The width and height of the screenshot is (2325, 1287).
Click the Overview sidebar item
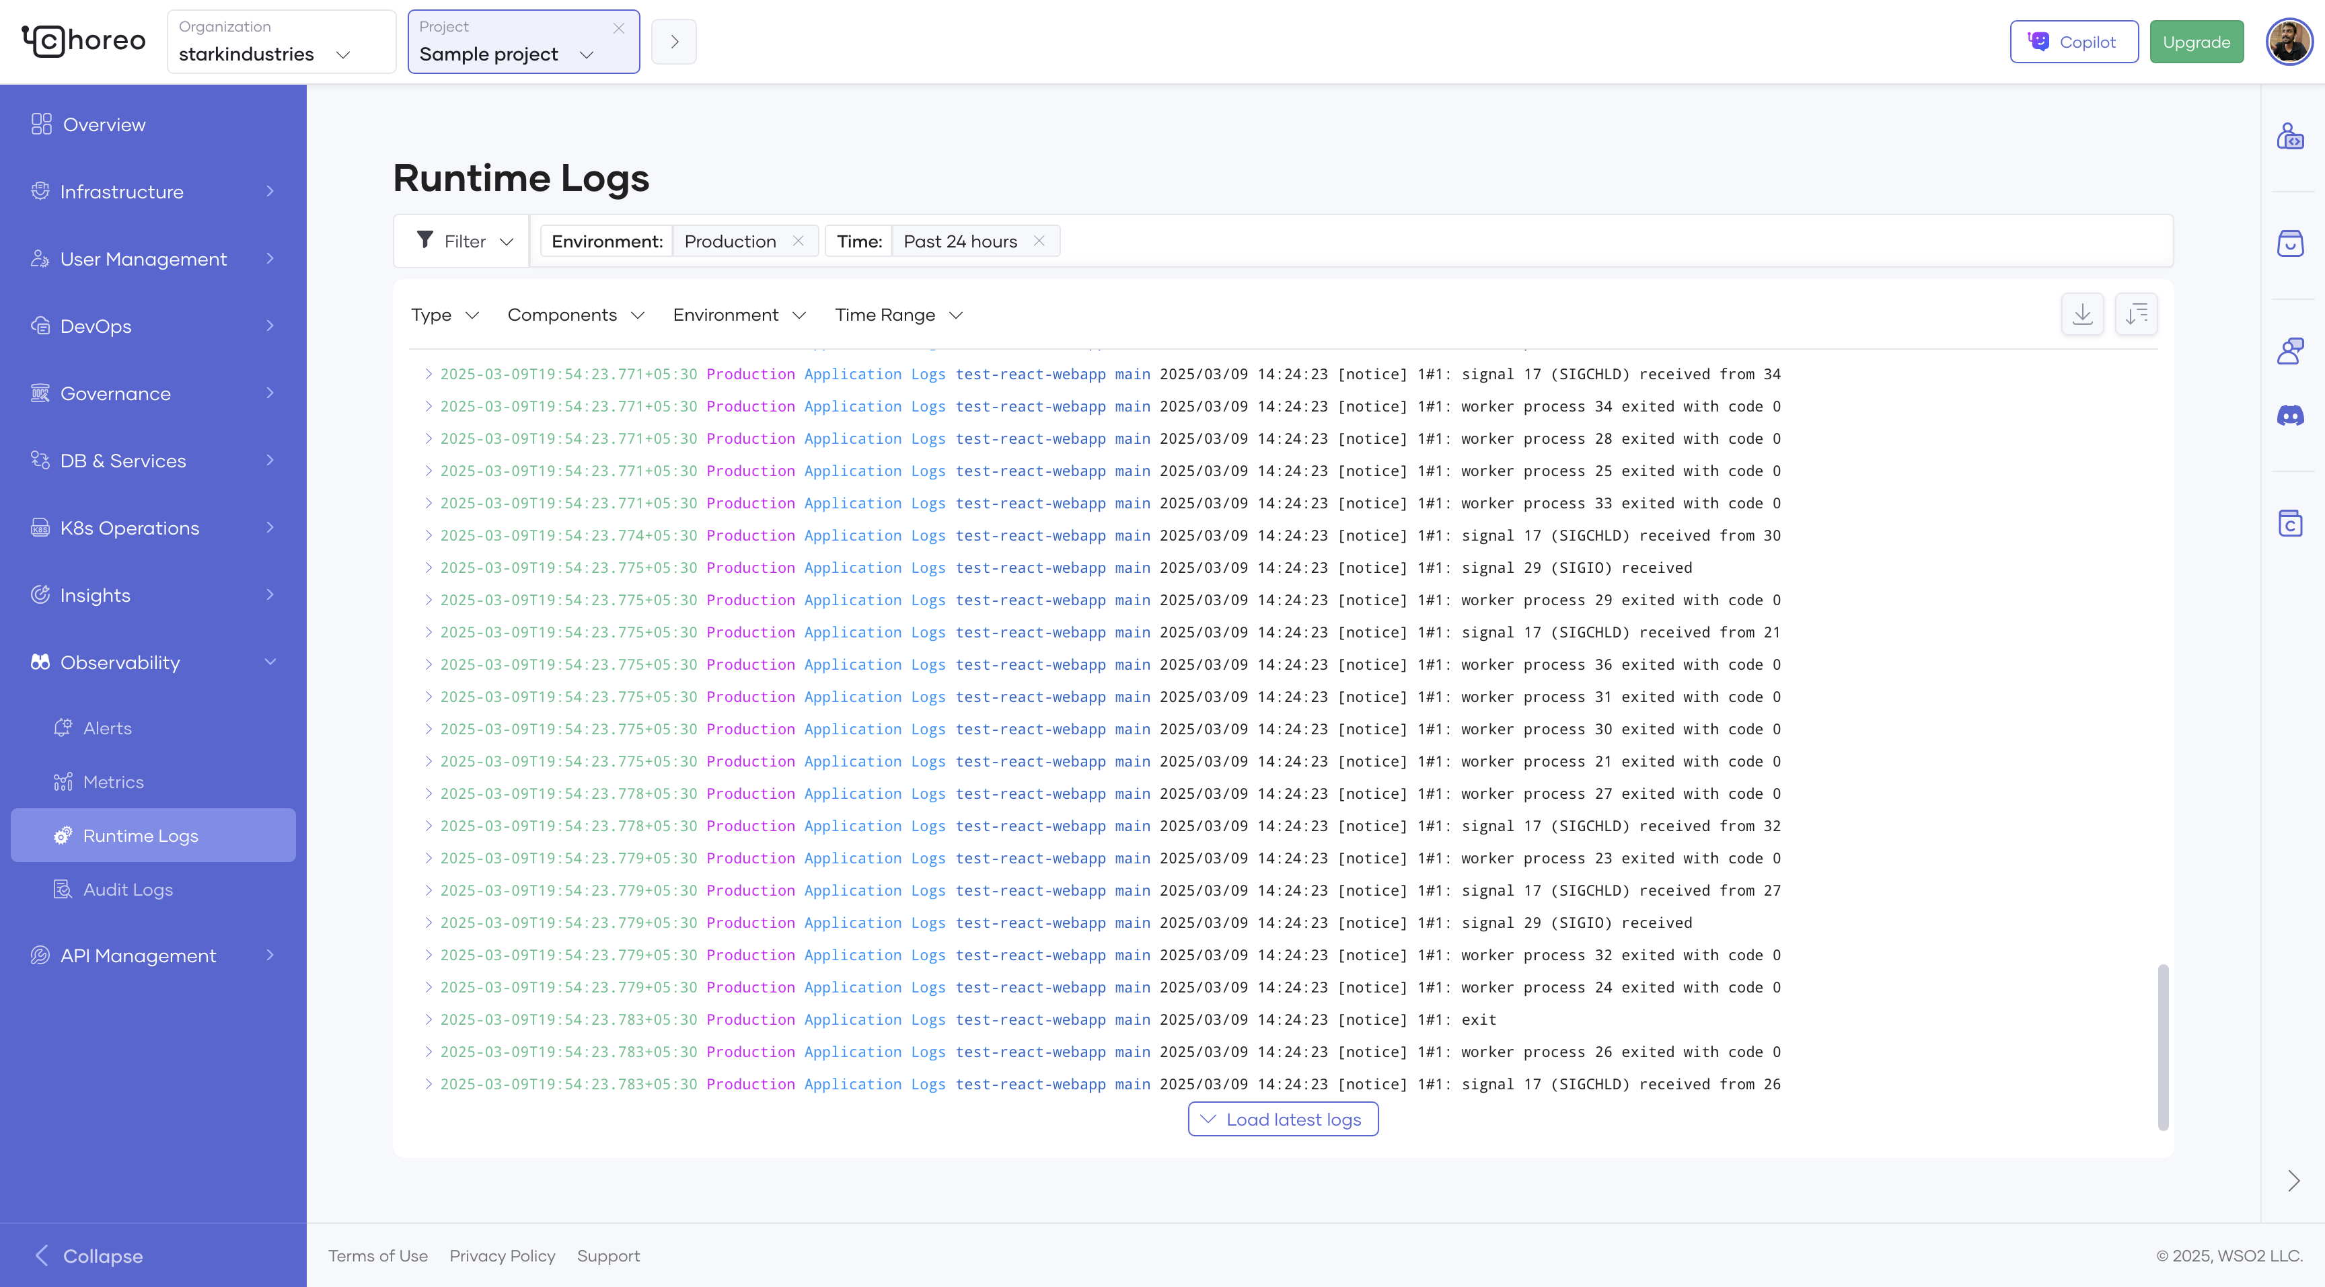click(x=104, y=124)
